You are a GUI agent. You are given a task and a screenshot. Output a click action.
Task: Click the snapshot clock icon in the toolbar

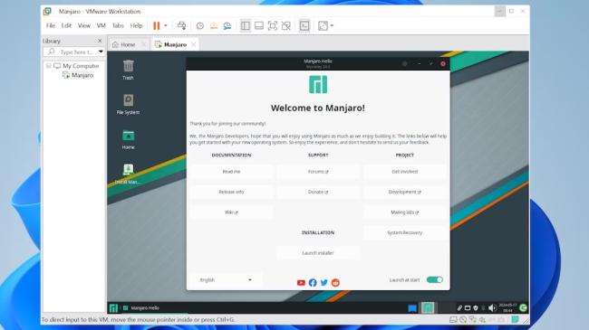coord(200,25)
